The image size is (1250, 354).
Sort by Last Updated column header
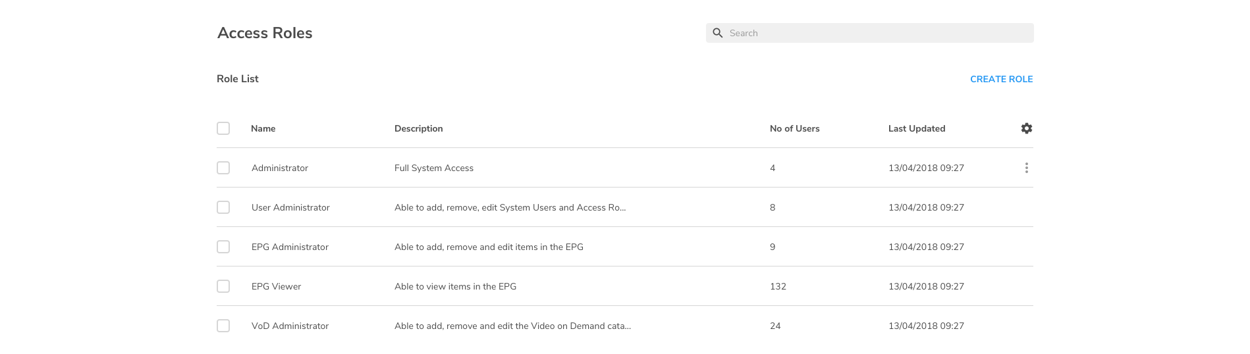[916, 128]
